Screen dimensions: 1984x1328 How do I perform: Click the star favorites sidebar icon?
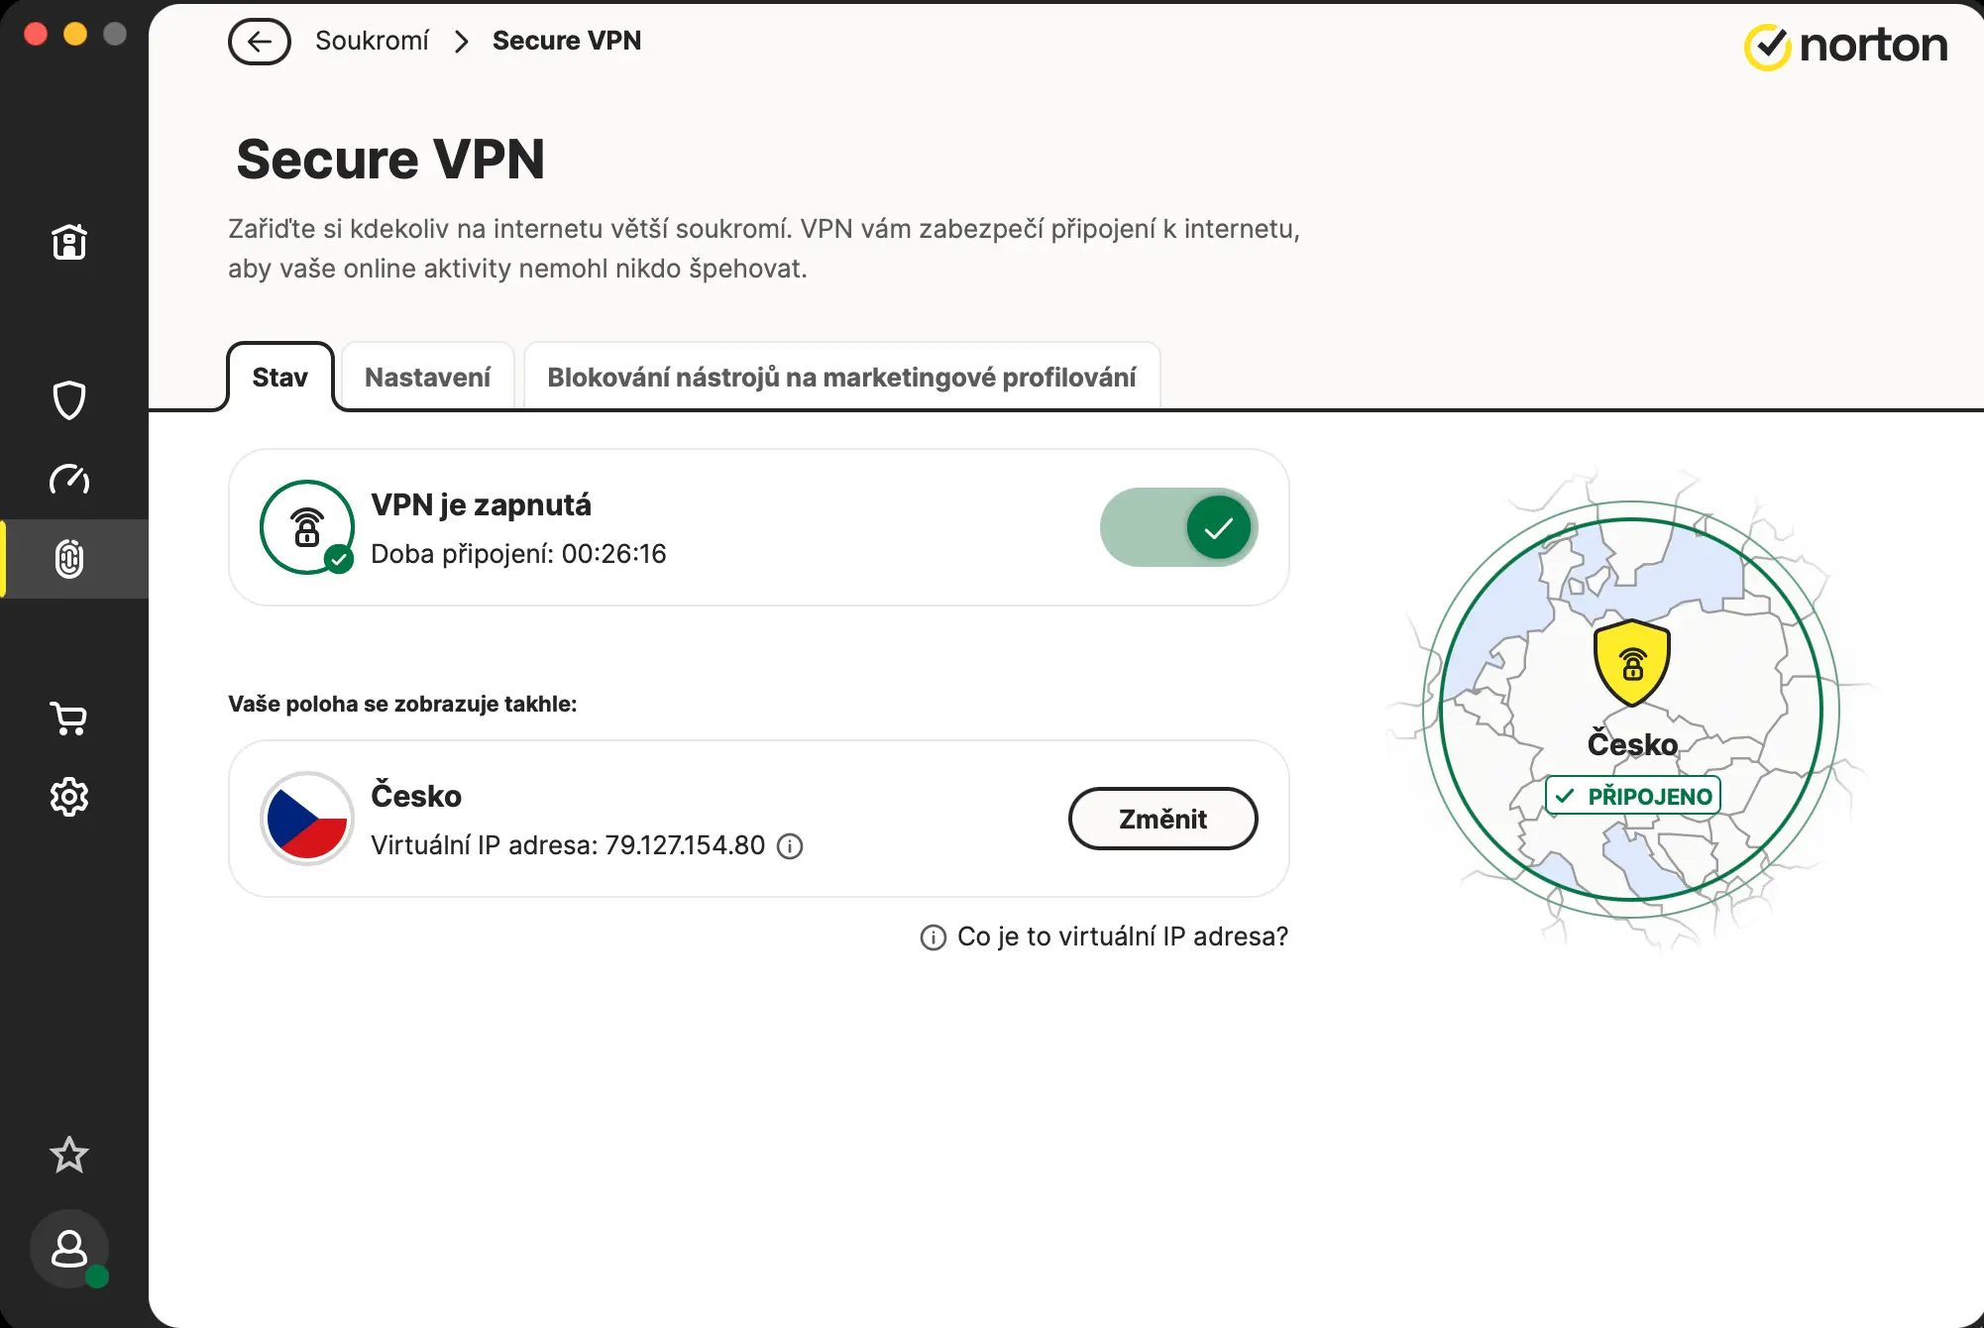tap(69, 1154)
